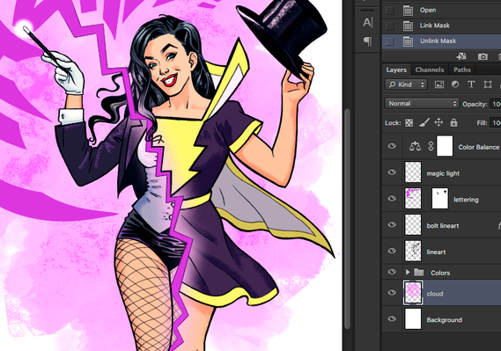Hide the bolt lineart layer
The height and width of the screenshot is (351, 501).
(392, 224)
